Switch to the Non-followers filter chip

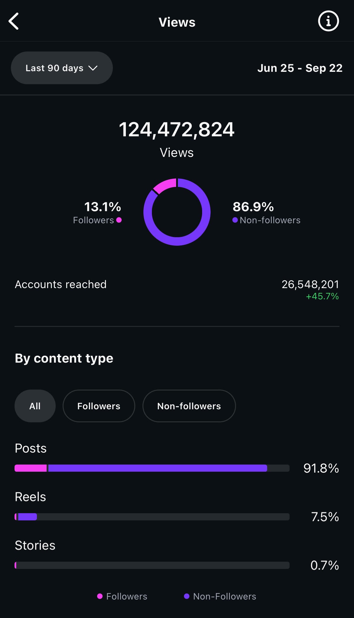tap(189, 406)
